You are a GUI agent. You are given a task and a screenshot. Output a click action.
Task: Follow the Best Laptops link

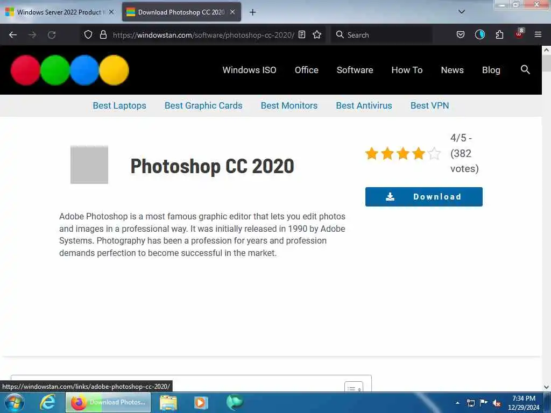(119, 105)
